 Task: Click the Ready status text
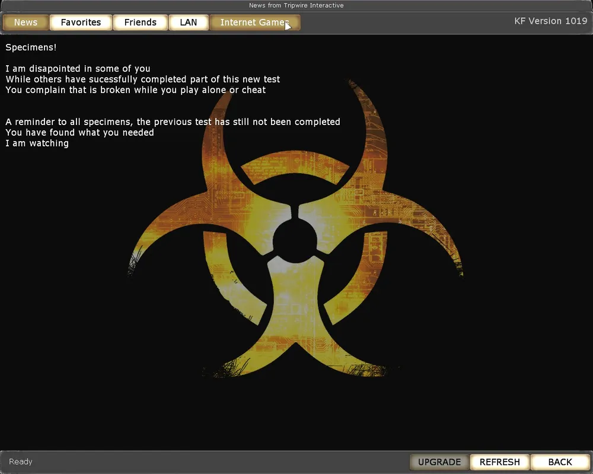click(x=21, y=462)
